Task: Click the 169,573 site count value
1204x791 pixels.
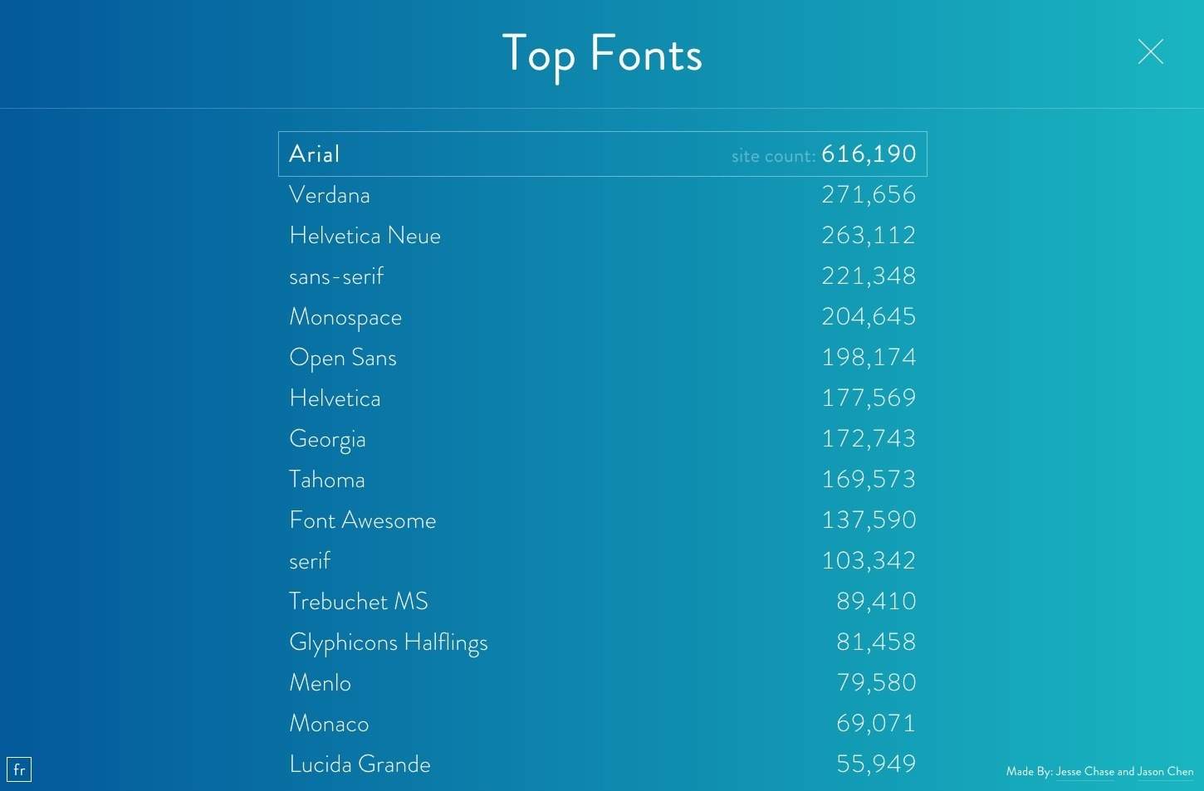Action: point(869,479)
